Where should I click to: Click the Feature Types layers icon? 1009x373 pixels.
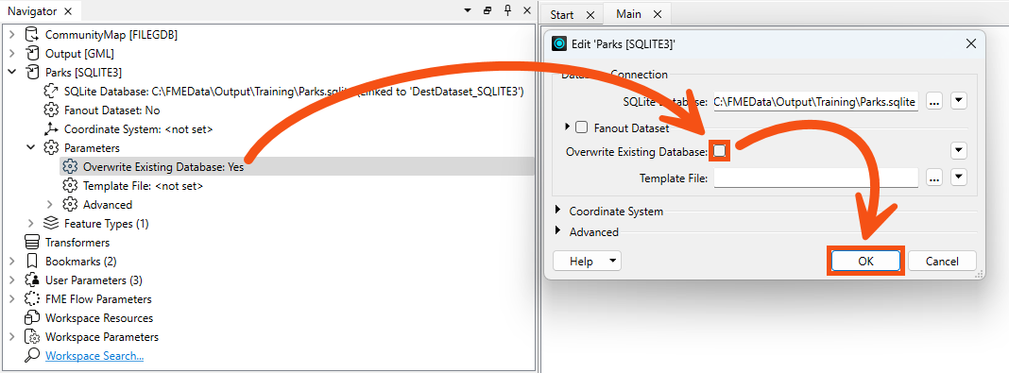pyautogui.click(x=50, y=223)
